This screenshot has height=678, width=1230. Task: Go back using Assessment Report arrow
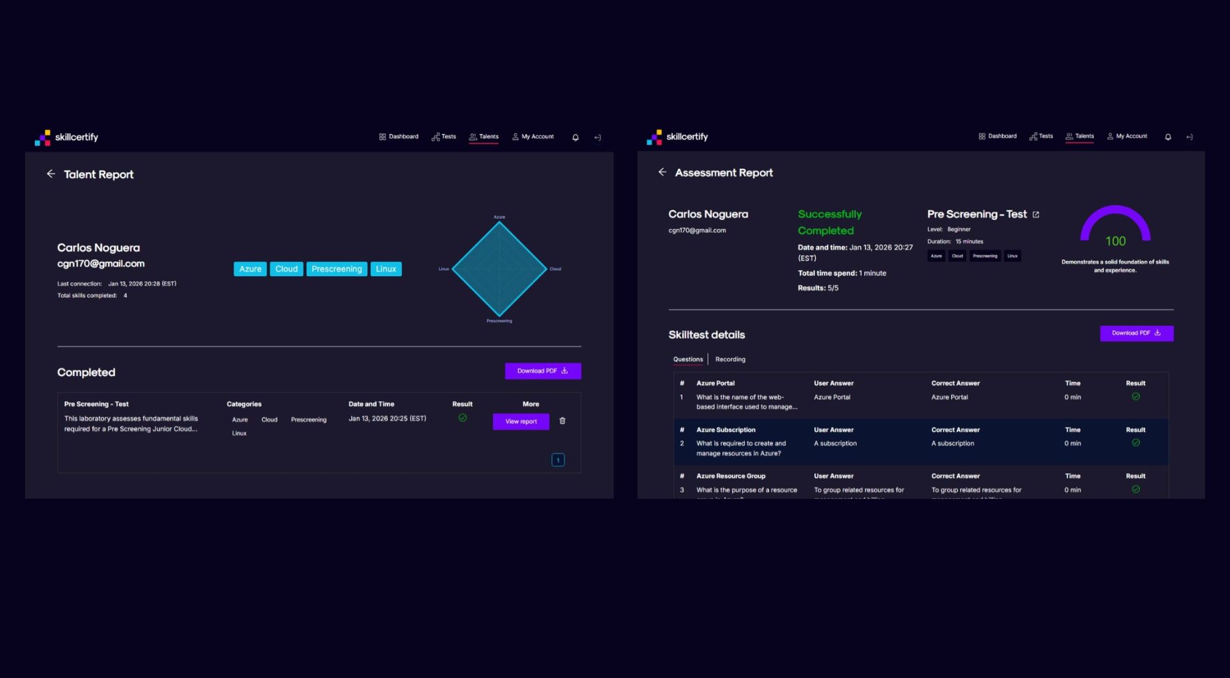coord(662,172)
